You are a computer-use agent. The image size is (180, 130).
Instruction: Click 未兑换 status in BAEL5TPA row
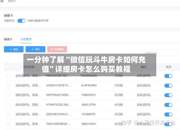118,104
